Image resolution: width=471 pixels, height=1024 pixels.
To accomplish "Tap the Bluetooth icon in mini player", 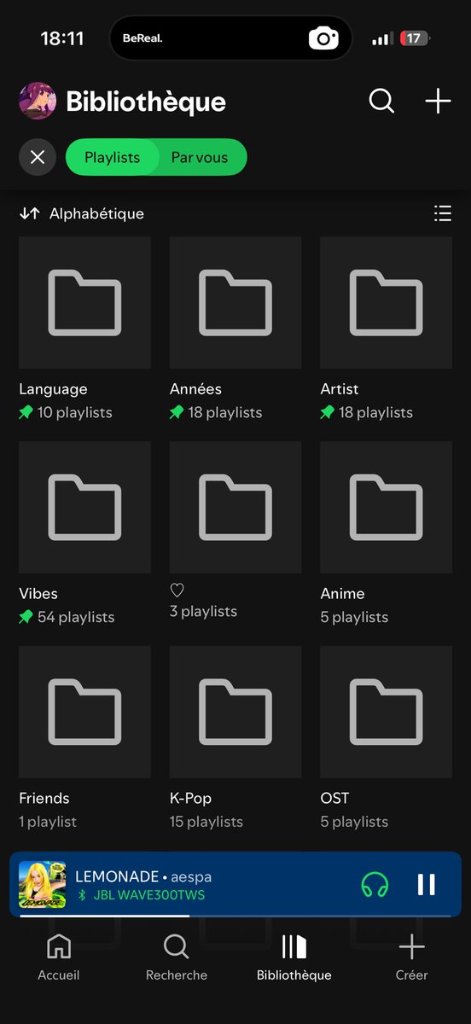I will (x=83, y=895).
